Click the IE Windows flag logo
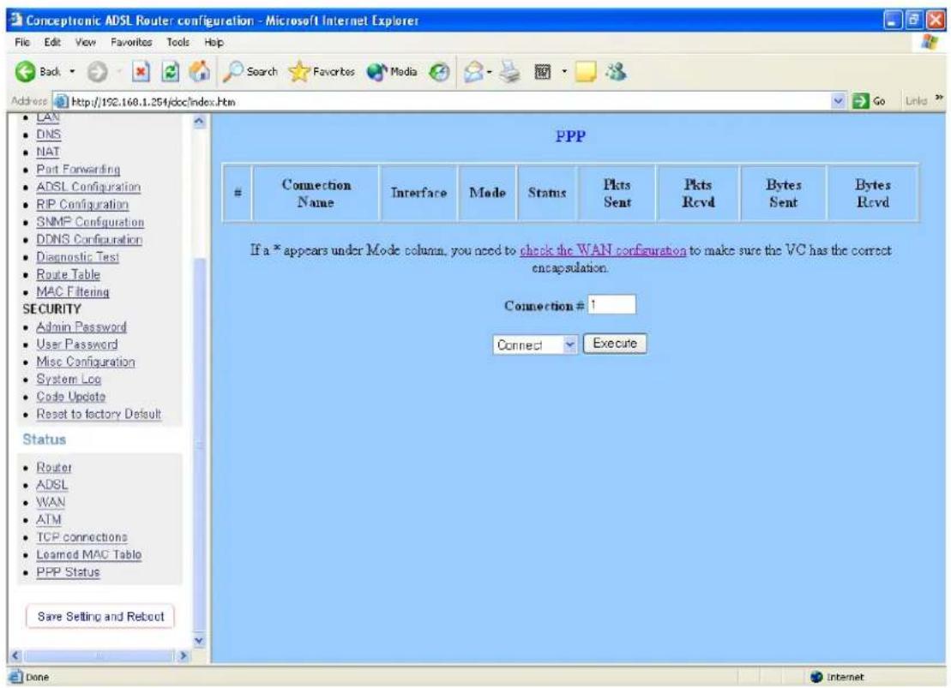 click(x=930, y=43)
